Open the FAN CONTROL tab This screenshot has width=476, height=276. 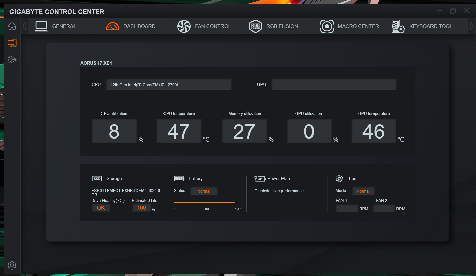point(213,26)
